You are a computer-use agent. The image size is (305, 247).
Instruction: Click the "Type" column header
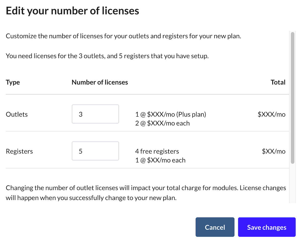coord(13,82)
